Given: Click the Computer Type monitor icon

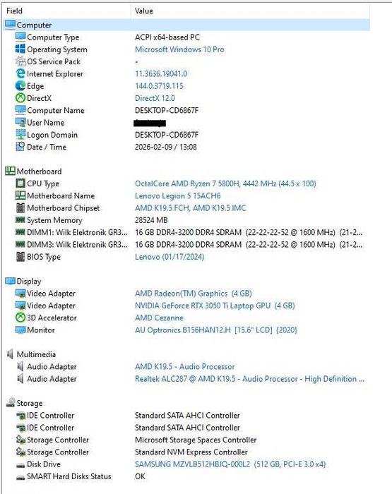Looking at the screenshot, I should click(x=20, y=37).
